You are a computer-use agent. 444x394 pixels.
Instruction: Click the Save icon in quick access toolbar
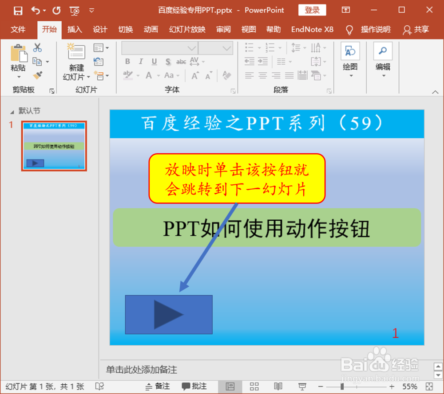click(18, 11)
